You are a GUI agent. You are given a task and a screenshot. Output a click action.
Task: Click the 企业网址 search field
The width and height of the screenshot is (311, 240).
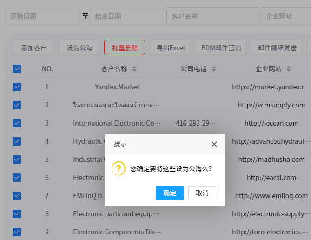click(286, 16)
